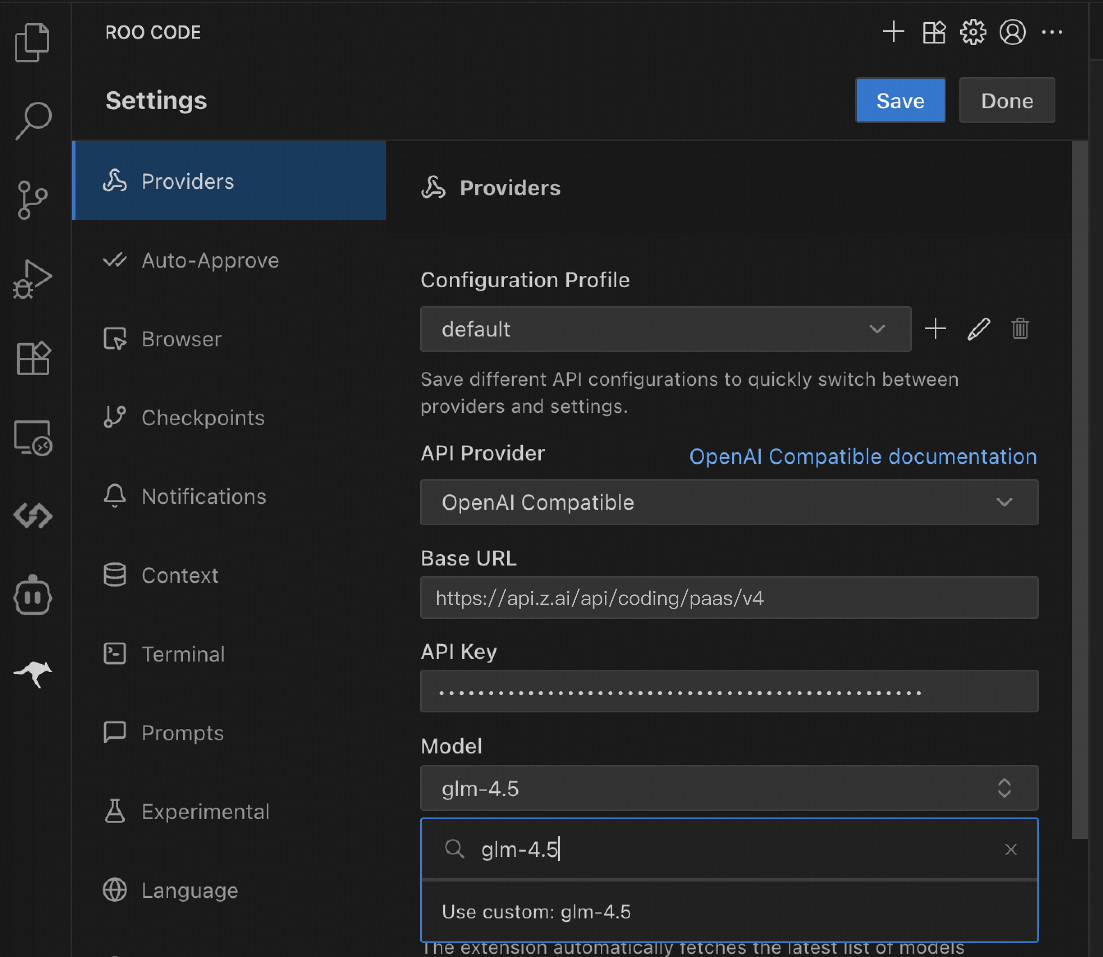
Task: Rename profile using the pencil icon
Action: coord(978,328)
